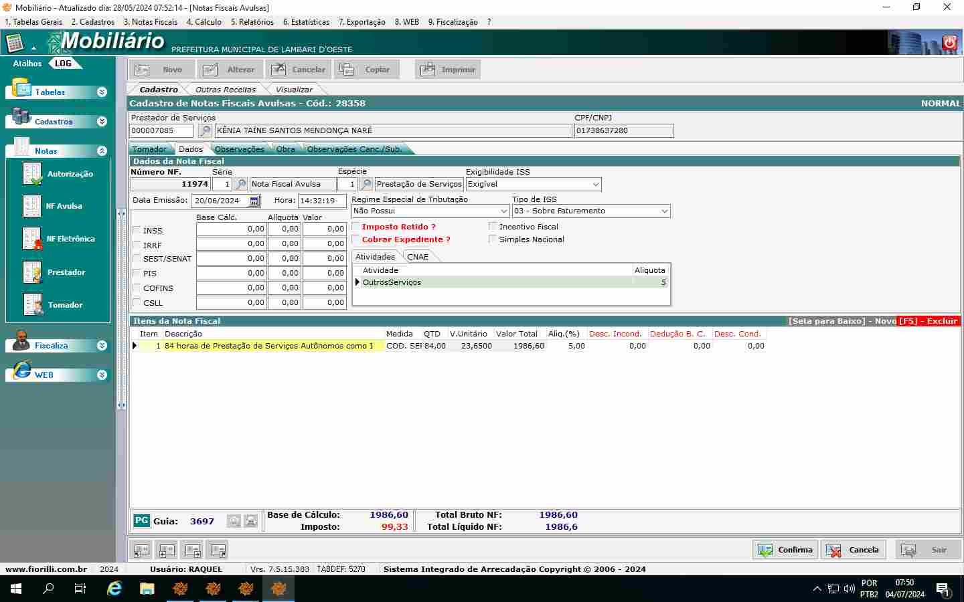The width and height of the screenshot is (964, 602).
Task: Enable the Imposto Retido checkbox
Action: point(356,227)
